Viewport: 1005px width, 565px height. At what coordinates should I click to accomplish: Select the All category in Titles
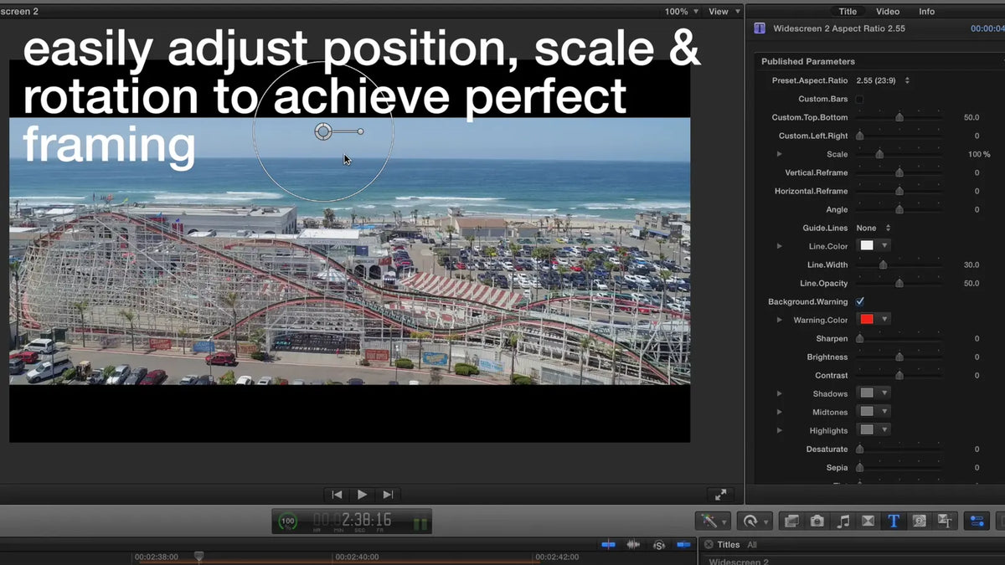pos(752,545)
